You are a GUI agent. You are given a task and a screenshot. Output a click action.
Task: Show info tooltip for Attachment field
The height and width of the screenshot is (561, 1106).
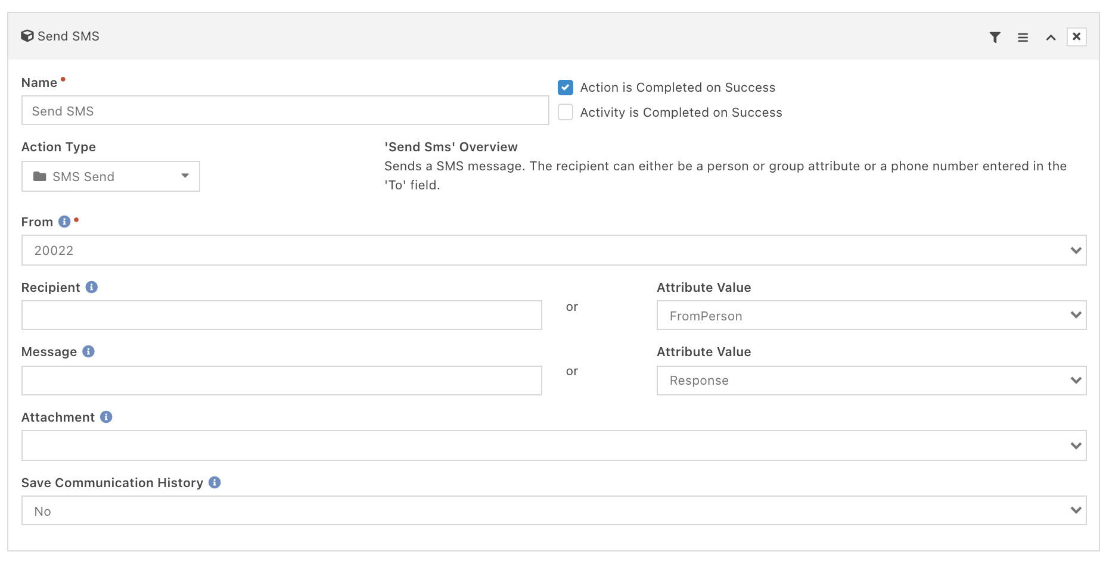click(106, 417)
